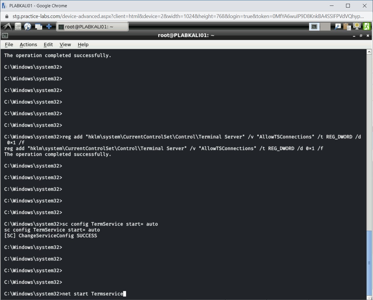Switch to the empty second workspace
This screenshot has width=373, height=300.
pyautogui.click(x=325, y=27)
